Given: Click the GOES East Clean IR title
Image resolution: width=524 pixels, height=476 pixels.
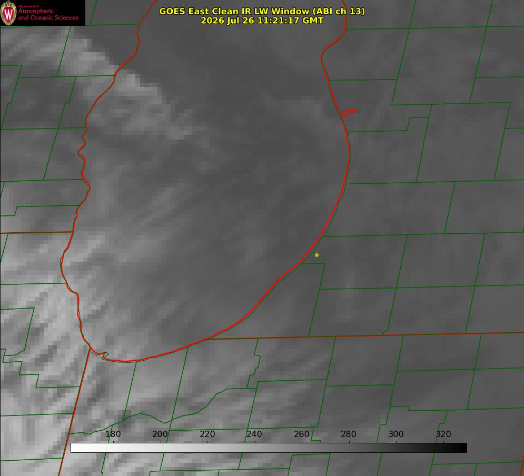Looking at the screenshot, I should (x=262, y=11).
